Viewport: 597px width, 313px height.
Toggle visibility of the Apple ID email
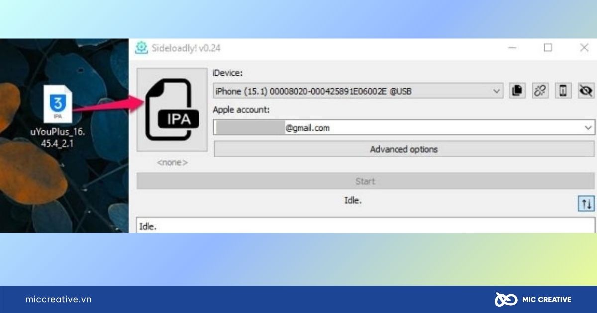(585, 90)
